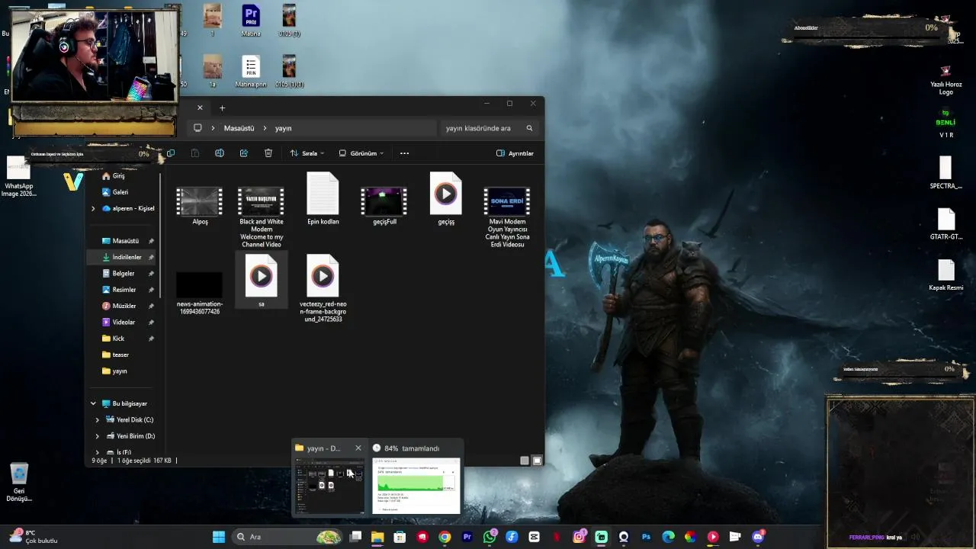Select the sa media file
The image size is (976, 549).
pyautogui.click(x=262, y=281)
